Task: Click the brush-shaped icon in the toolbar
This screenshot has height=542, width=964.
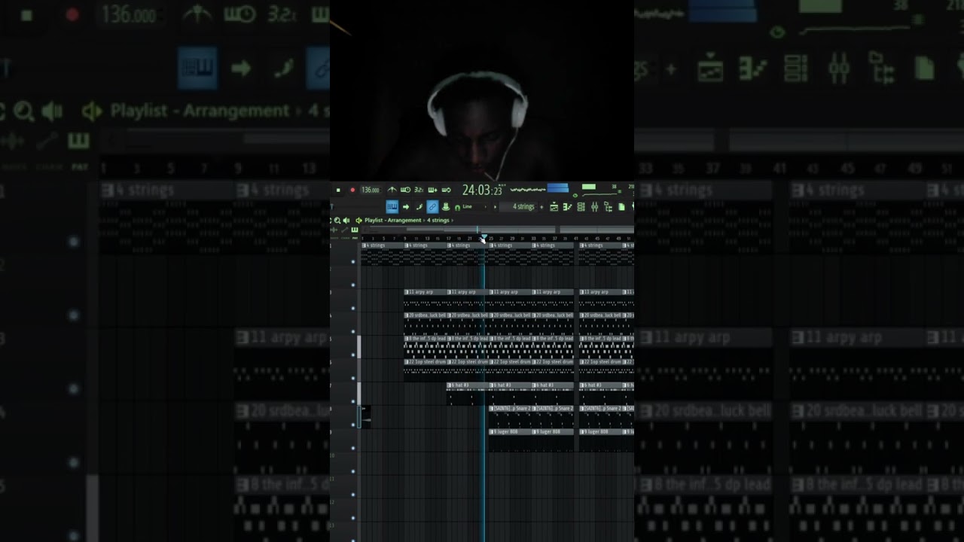Action: pos(419,207)
